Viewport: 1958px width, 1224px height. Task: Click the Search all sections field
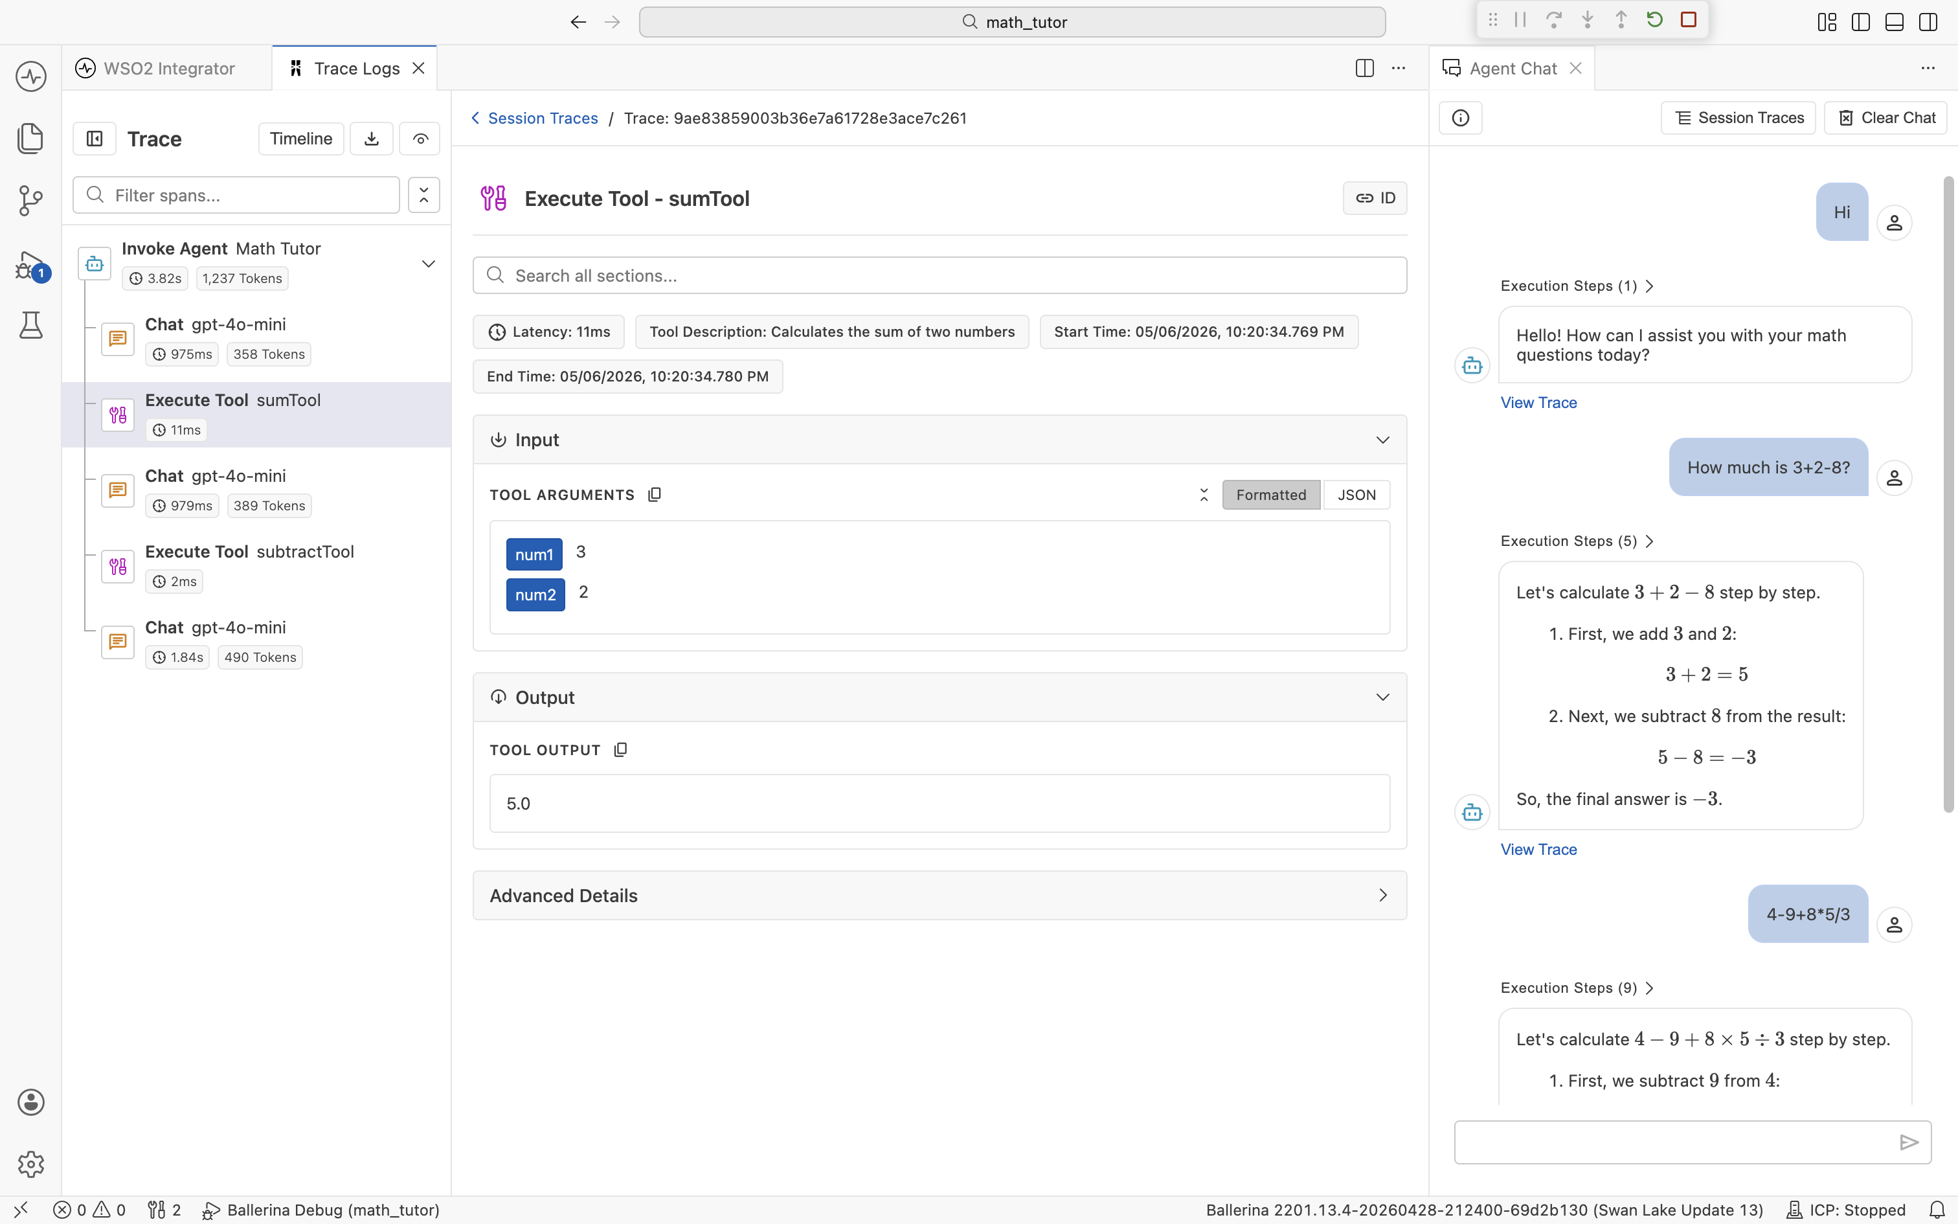tap(940, 275)
